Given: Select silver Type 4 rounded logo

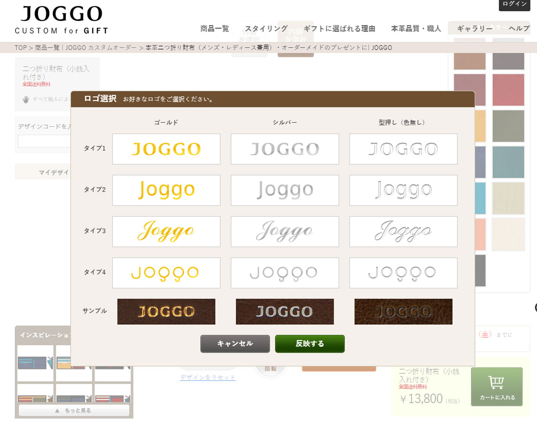Looking at the screenshot, I should 285,273.
